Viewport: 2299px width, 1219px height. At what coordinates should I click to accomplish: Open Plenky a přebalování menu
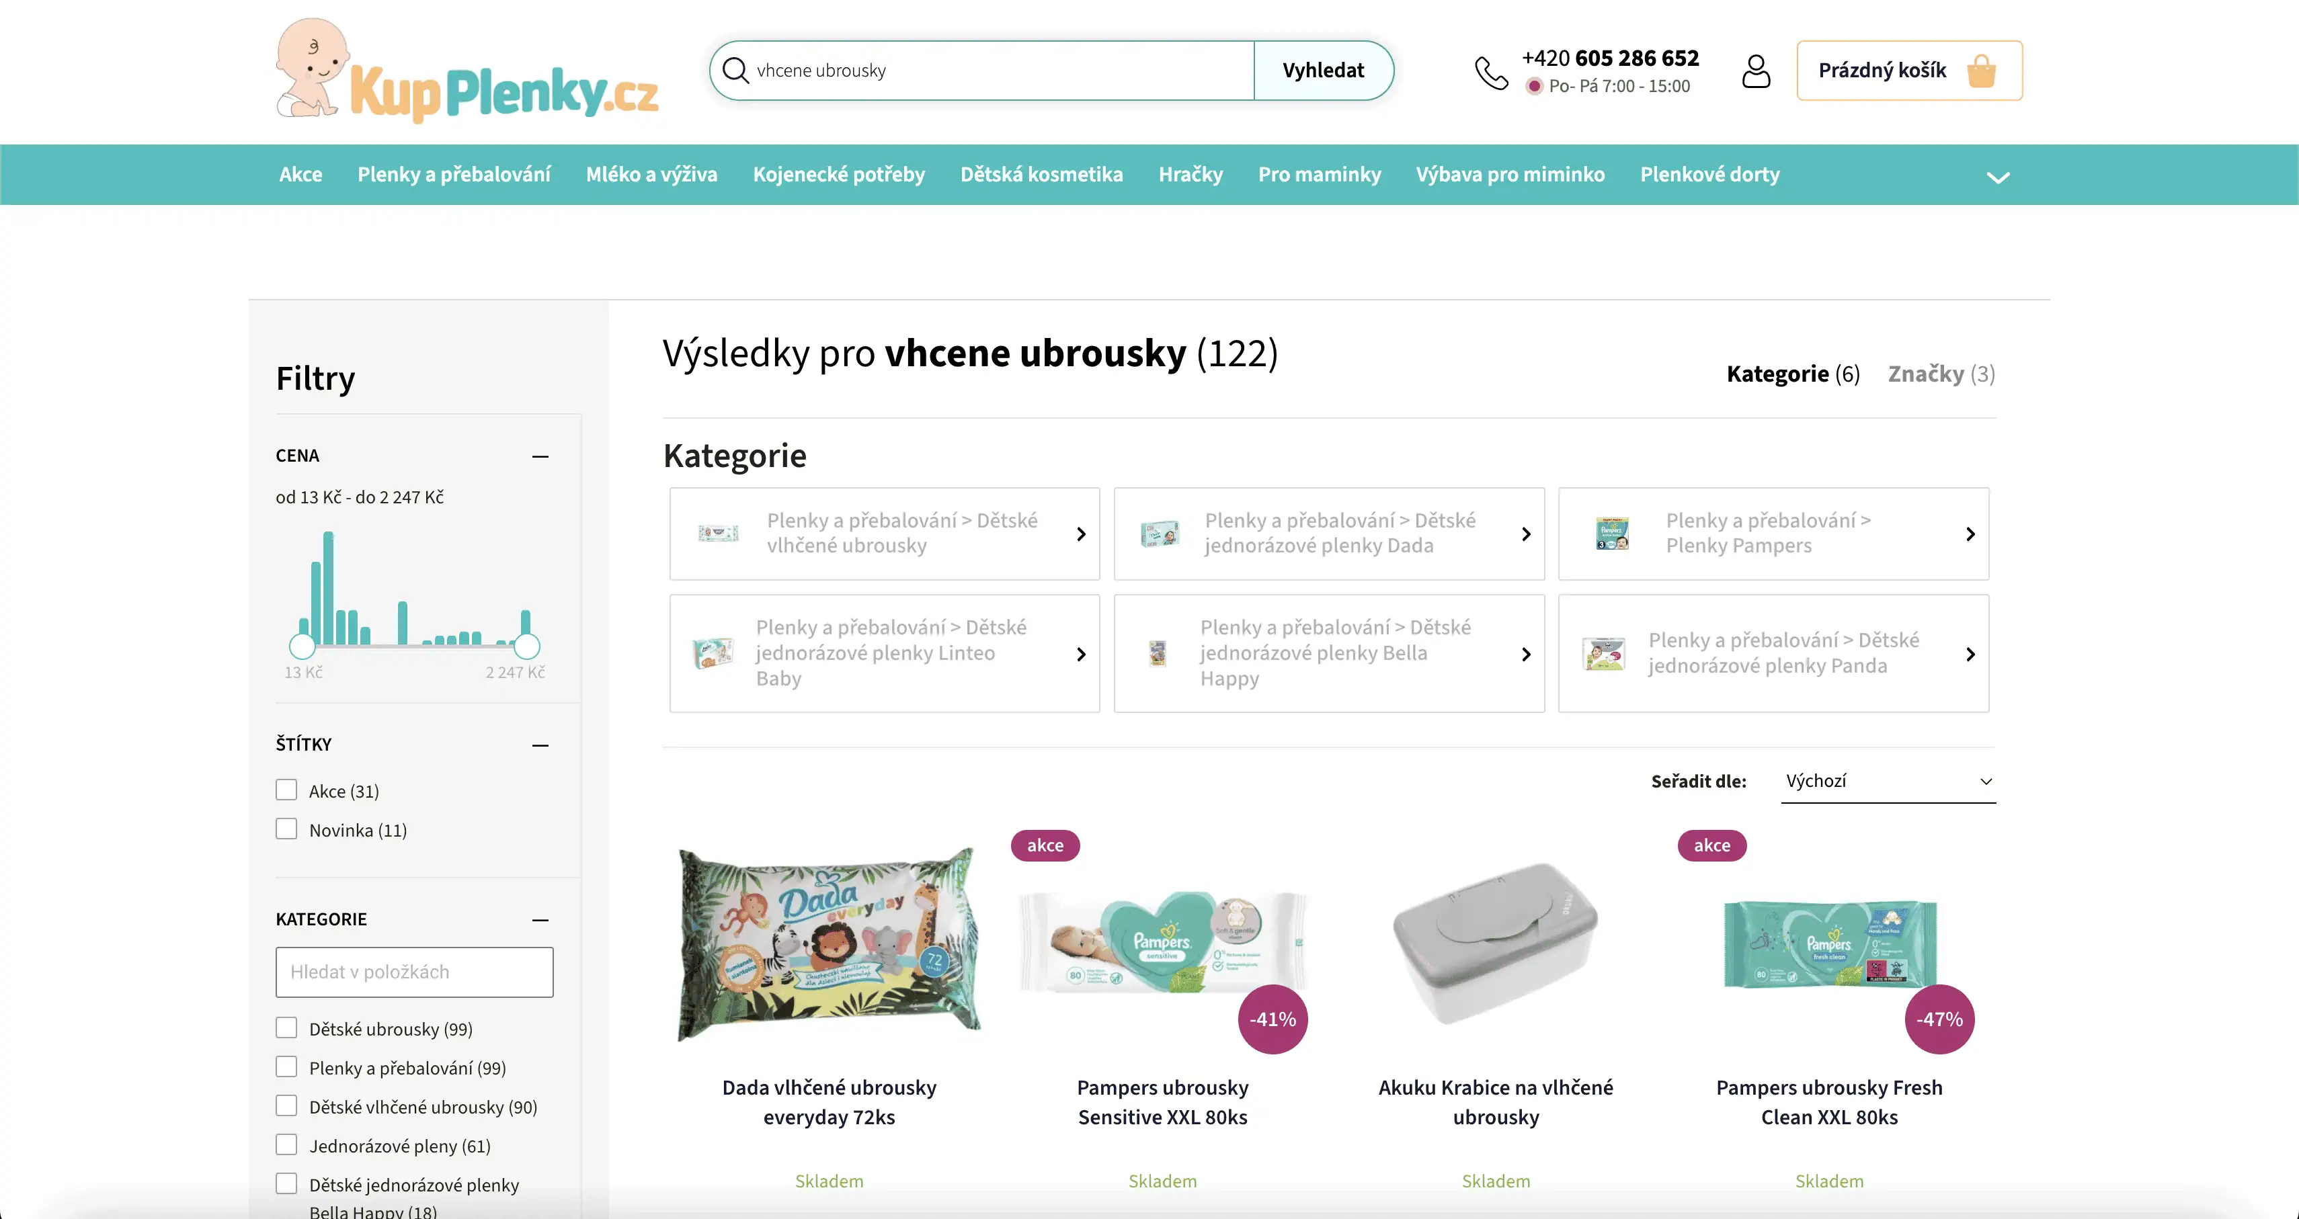pos(453,174)
